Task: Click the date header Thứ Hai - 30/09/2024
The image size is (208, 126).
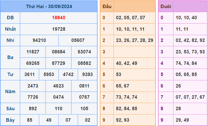Action: 49,6
